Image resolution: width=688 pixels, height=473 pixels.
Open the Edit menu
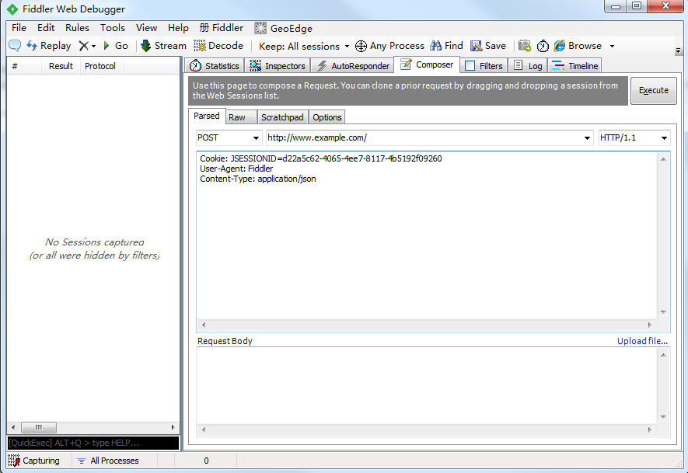46,28
